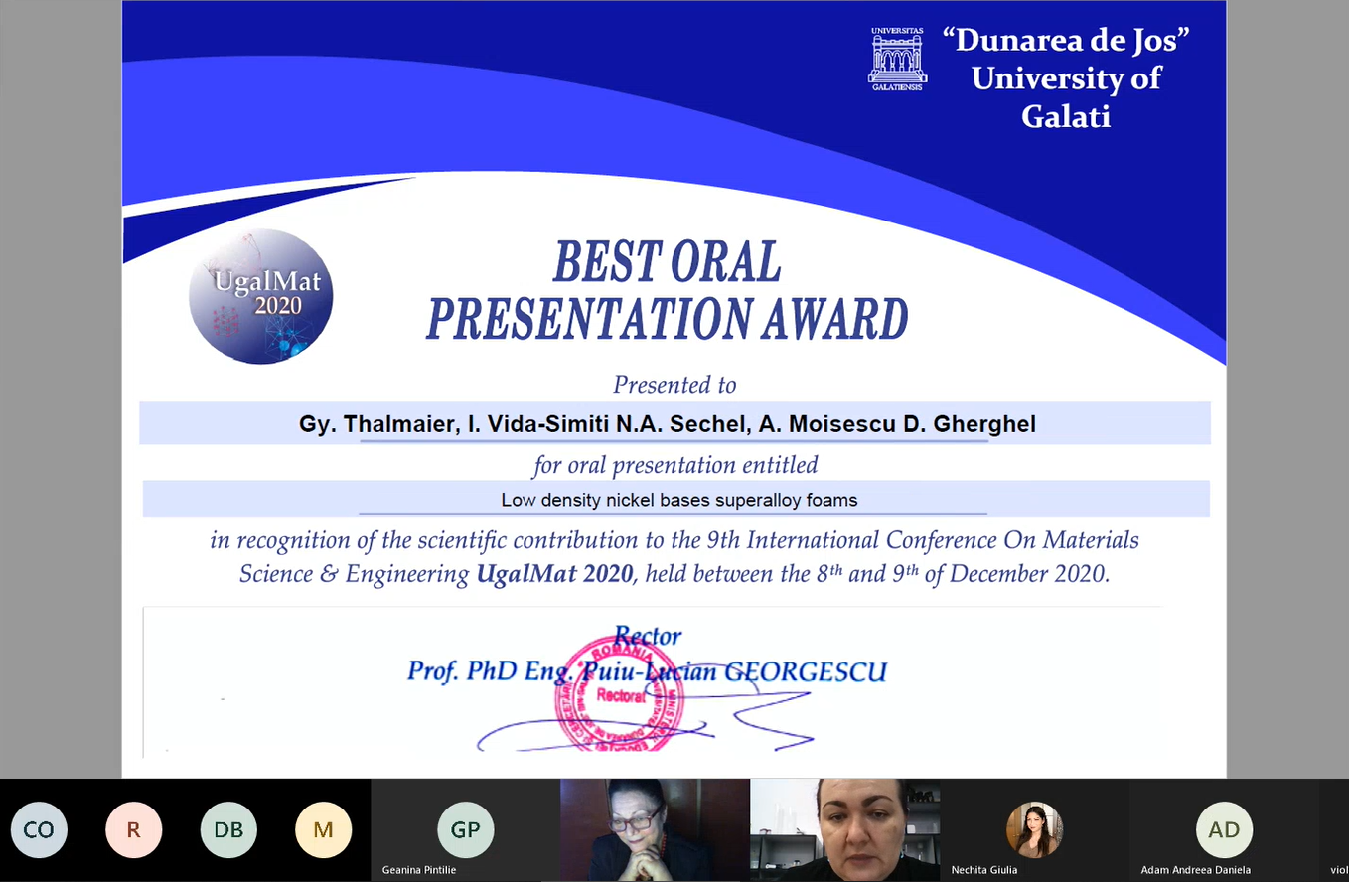This screenshot has width=1349, height=882.
Task: Click the title "Low density nickel bases superalloy foams"
Action: tap(679, 500)
